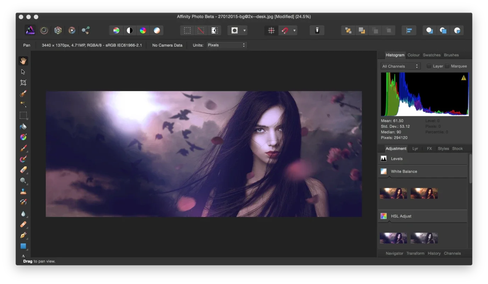Select the Pen tool
This screenshot has width=488, height=284.
23,235
